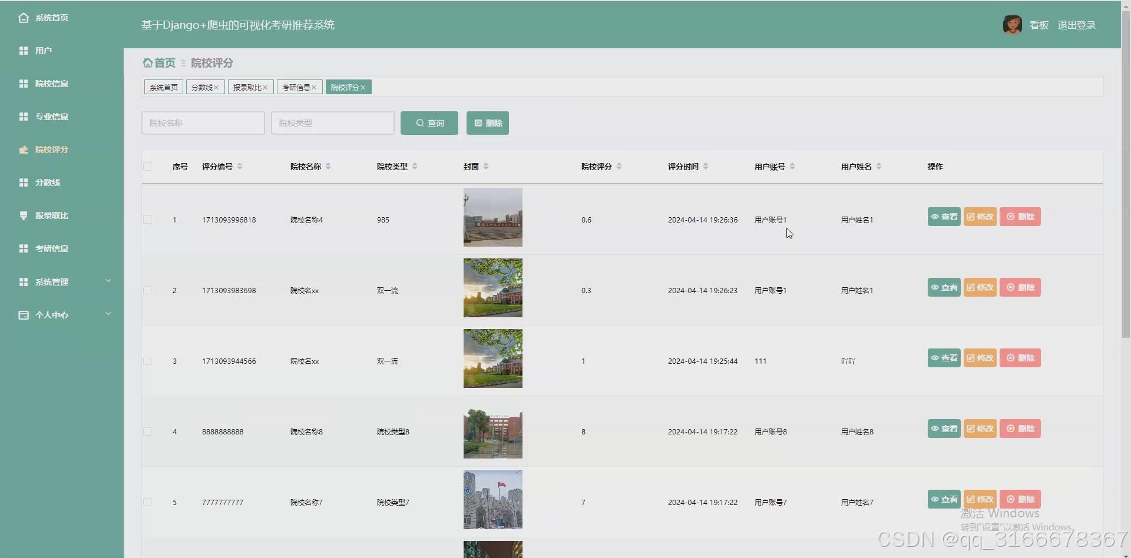Sort by 封面 column
1131x558 pixels.
(x=486, y=167)
